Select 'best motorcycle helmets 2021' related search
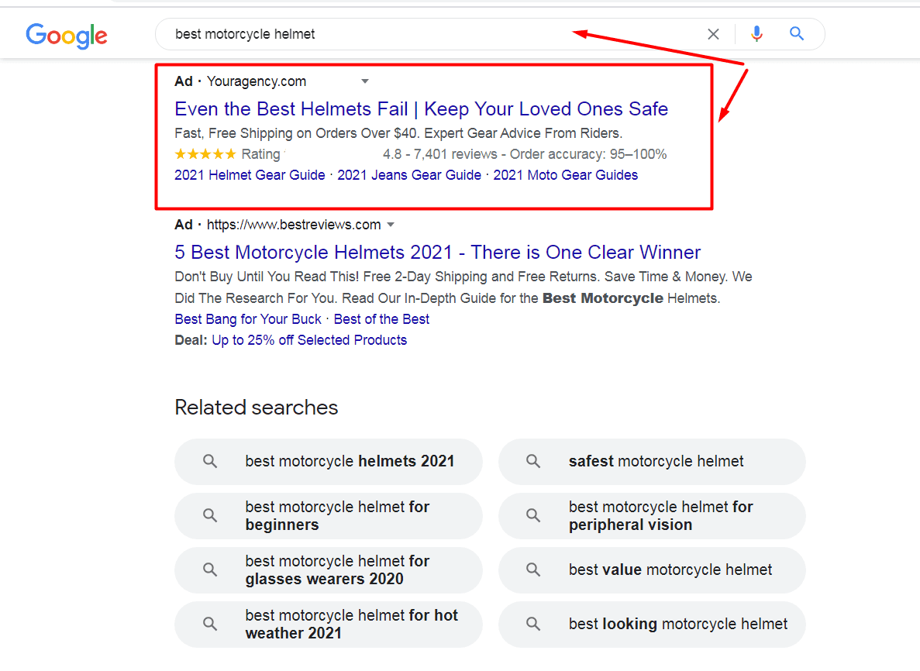Image resolution: width=920 pixels, height=671 pixels. (x=329, y=462)
